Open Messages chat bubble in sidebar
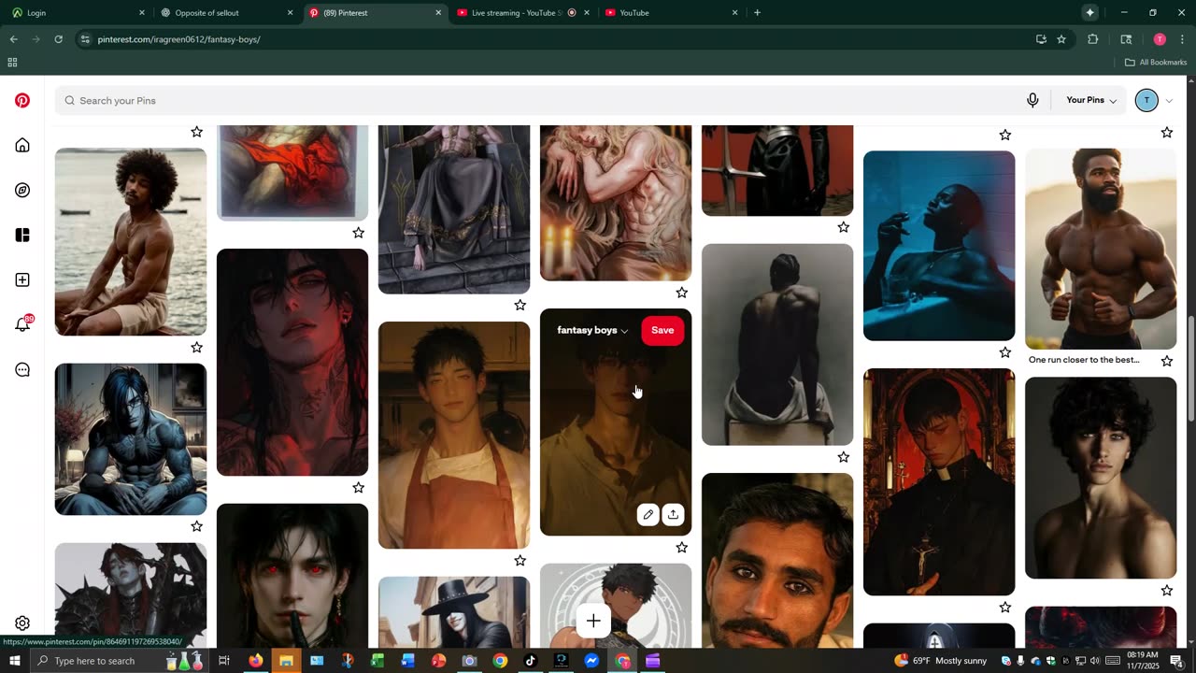The height and width of the screenshot is (673, 1196). pos(22,369)
